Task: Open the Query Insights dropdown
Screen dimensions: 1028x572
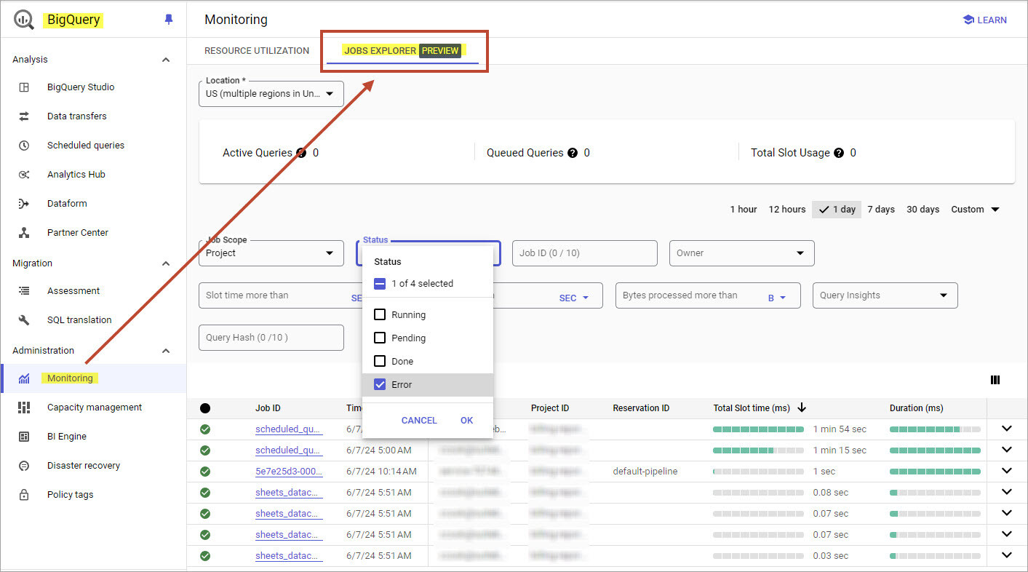Action: click(x=885, y=295)
